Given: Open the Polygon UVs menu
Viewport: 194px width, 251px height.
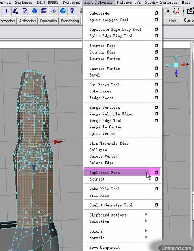Looking at the screenshot, I should pos(129,3).
